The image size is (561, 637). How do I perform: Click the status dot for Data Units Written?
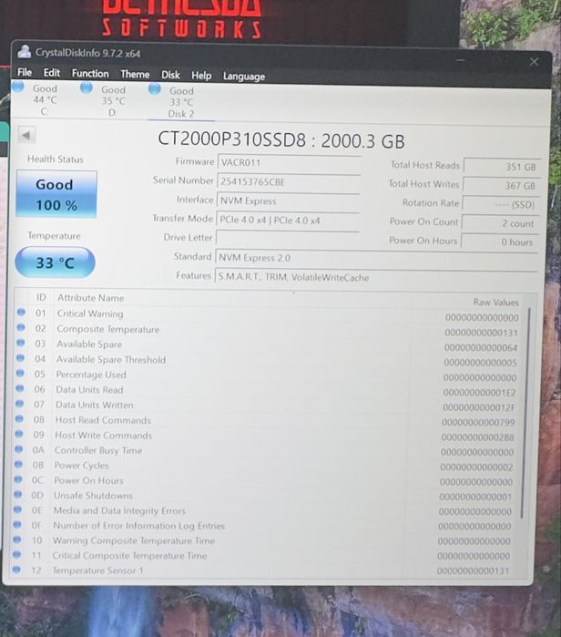coord(19,404)
